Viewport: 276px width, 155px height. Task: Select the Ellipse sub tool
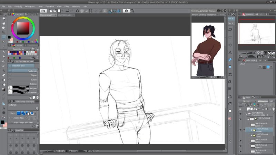(22, 75)
